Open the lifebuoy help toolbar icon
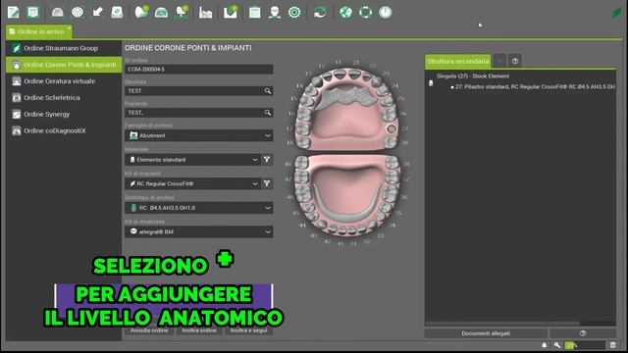 [x=365, y=13]
